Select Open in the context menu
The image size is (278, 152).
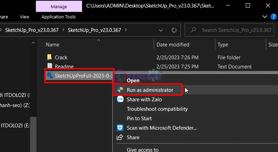[133, 81]
